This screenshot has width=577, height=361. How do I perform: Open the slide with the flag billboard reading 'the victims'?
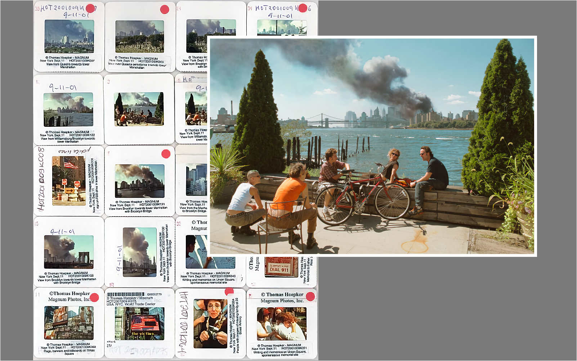point(139,324)
